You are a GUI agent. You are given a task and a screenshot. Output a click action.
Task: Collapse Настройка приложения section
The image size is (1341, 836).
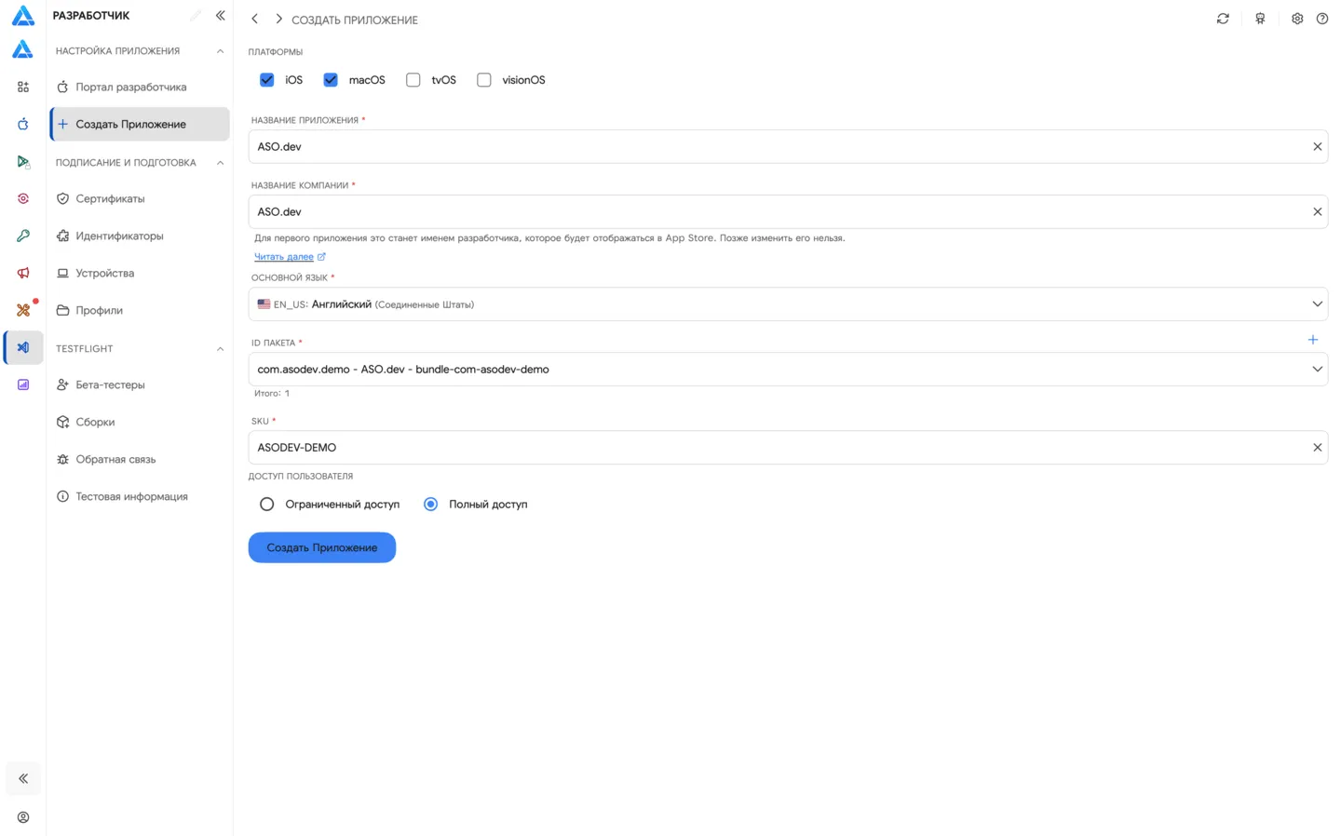click(x=220, y=51)
